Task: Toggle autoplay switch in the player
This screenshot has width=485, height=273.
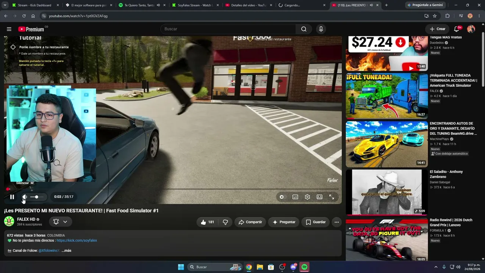Action: 282,197
